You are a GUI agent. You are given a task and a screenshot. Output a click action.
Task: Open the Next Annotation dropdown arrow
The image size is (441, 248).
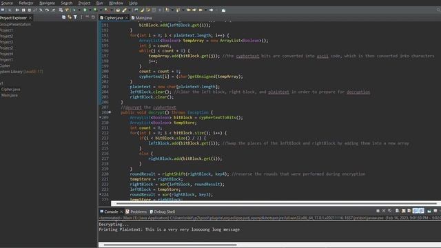[172, 10]
